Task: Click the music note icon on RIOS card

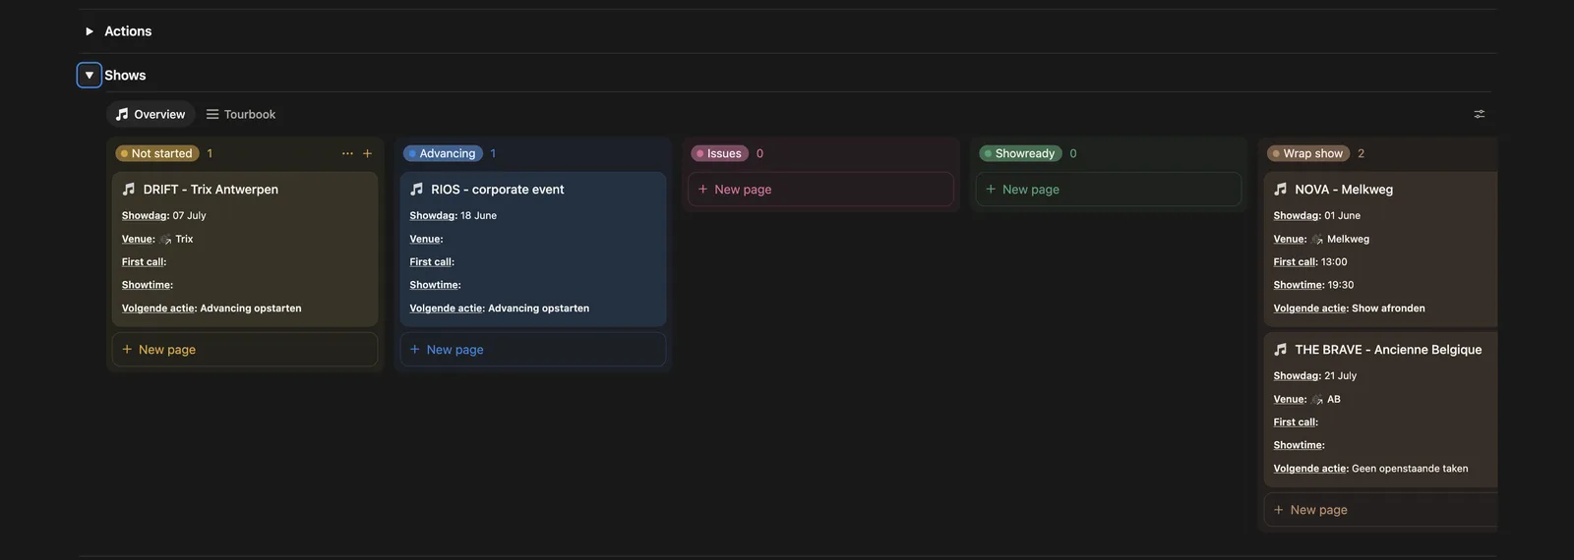Action: [x=416, y=189]
